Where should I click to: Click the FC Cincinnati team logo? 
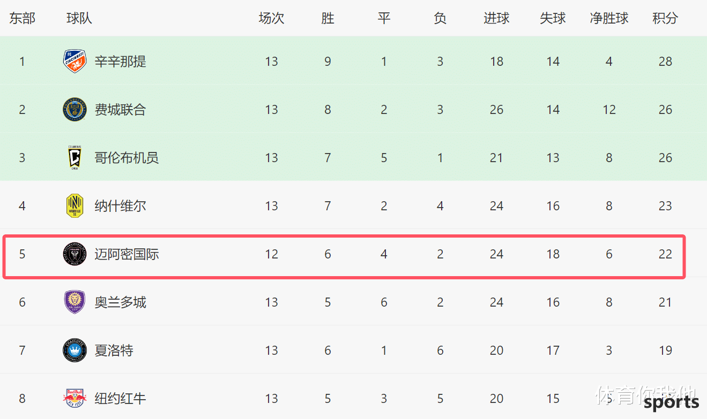75,61
